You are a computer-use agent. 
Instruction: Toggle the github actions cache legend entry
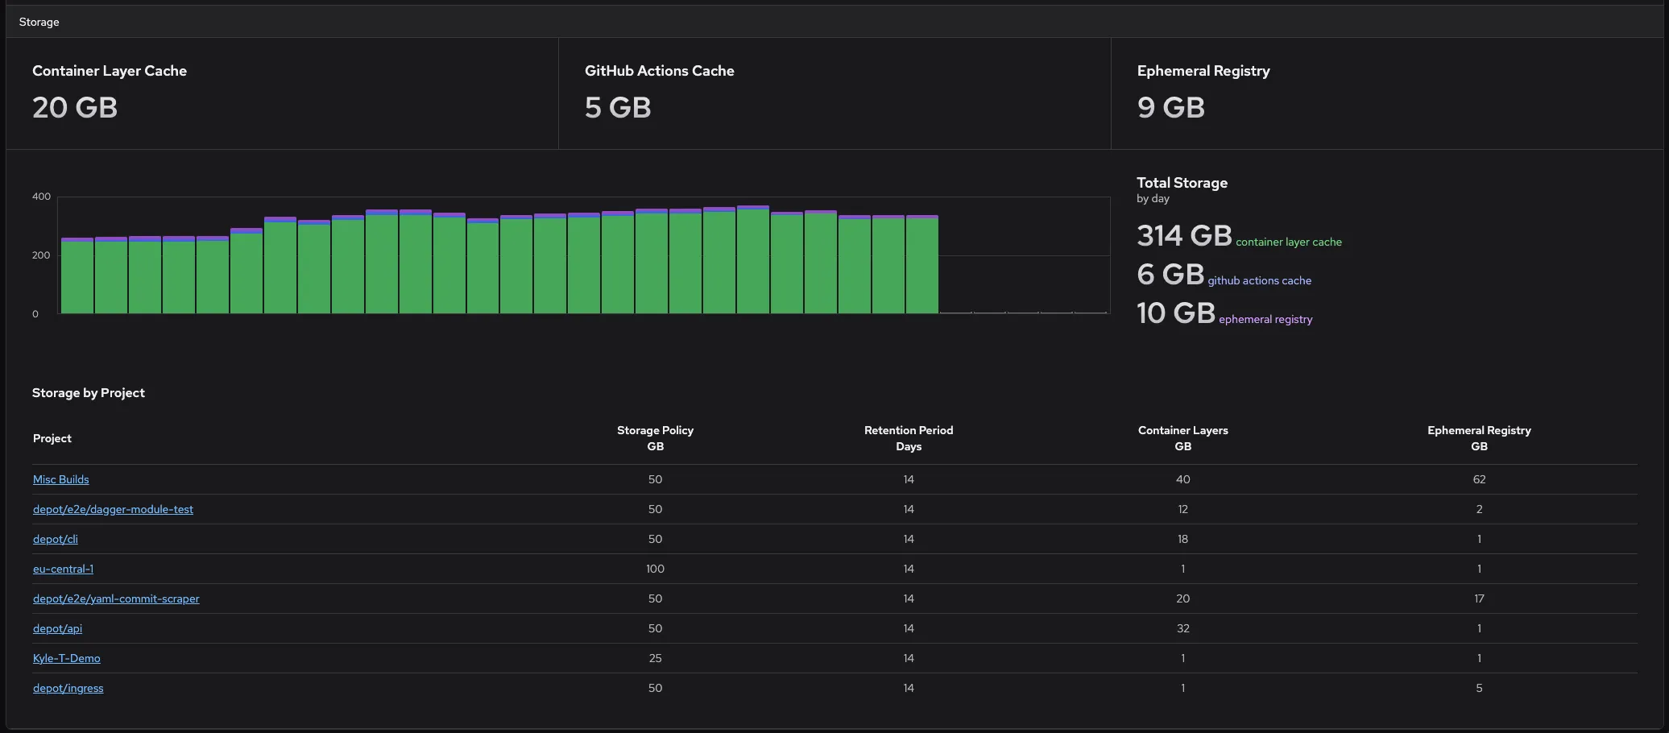pos(1259,280)
